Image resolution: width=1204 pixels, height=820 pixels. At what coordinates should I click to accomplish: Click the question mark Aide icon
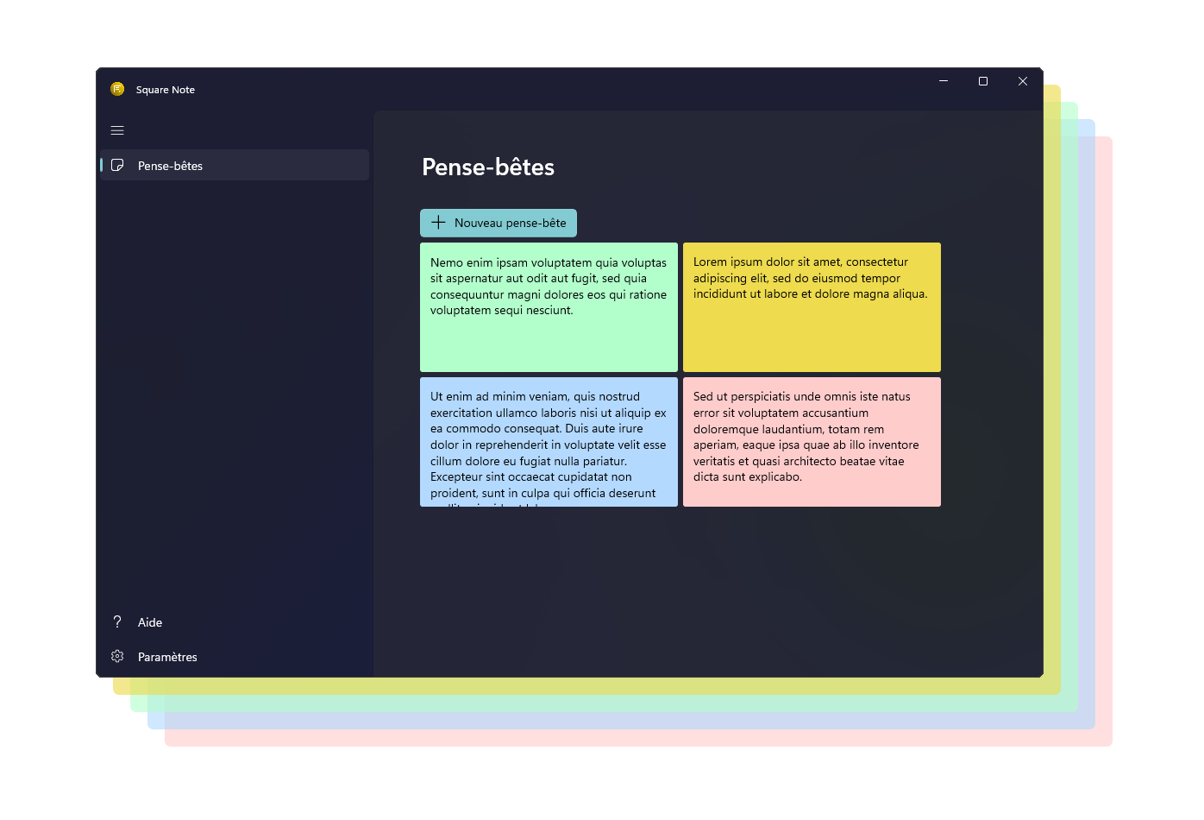pyautogui.click(x=117, y=621)
